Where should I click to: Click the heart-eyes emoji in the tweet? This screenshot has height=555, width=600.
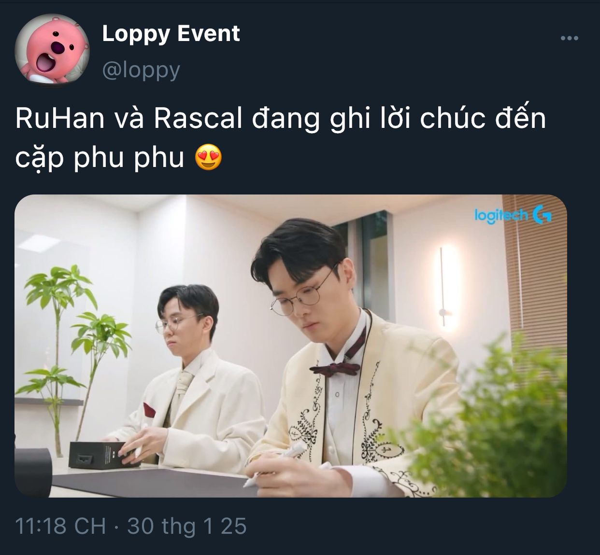[x=208, y=158]
